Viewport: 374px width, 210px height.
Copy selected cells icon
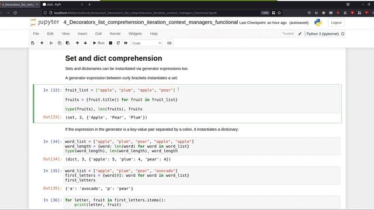click(x=60, y=43)
